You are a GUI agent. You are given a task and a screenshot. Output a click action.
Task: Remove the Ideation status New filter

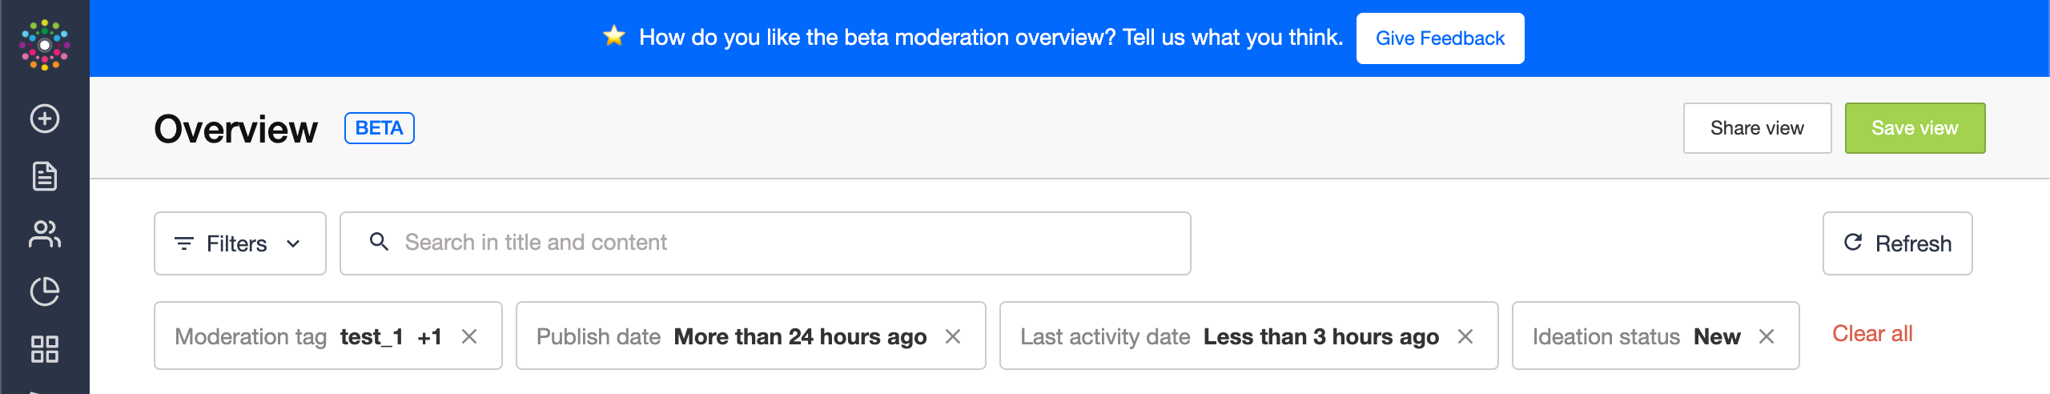tap(1767, 336)
